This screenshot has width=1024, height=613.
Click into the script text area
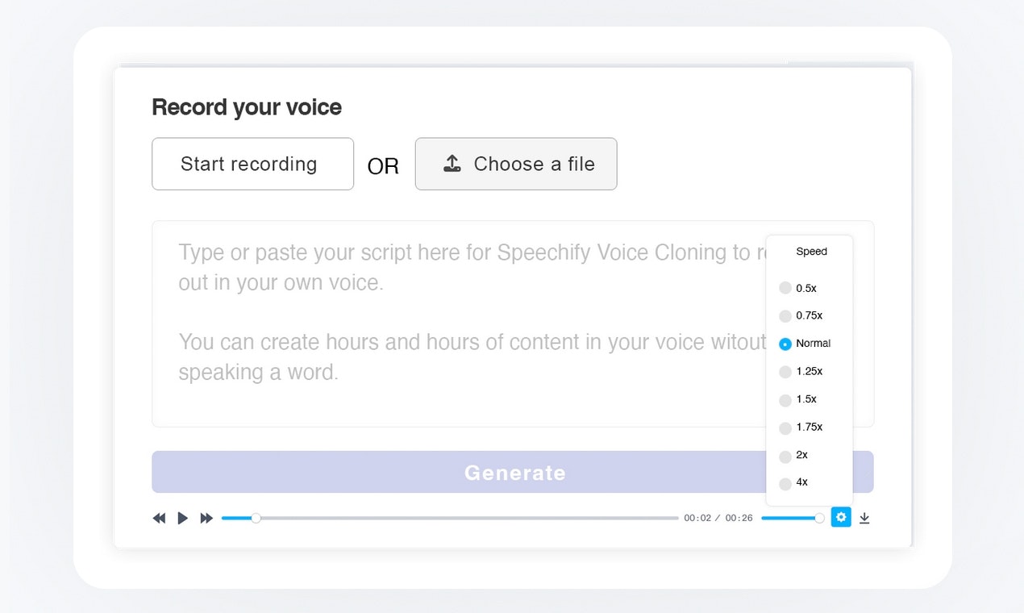click(452, 323)
